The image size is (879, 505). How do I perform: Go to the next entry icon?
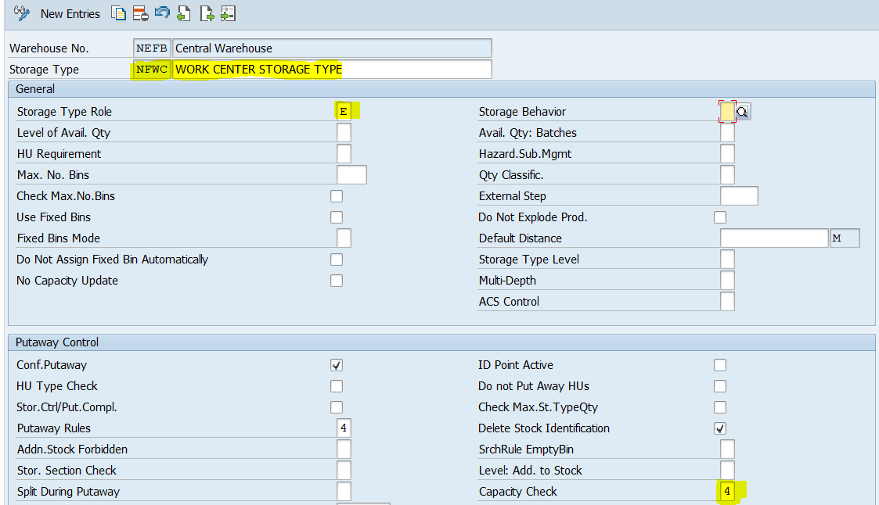click(x=207, y=13)
